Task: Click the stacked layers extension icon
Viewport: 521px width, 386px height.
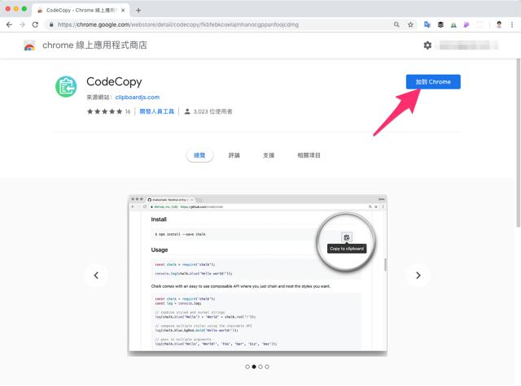Action: click(440, 24)
